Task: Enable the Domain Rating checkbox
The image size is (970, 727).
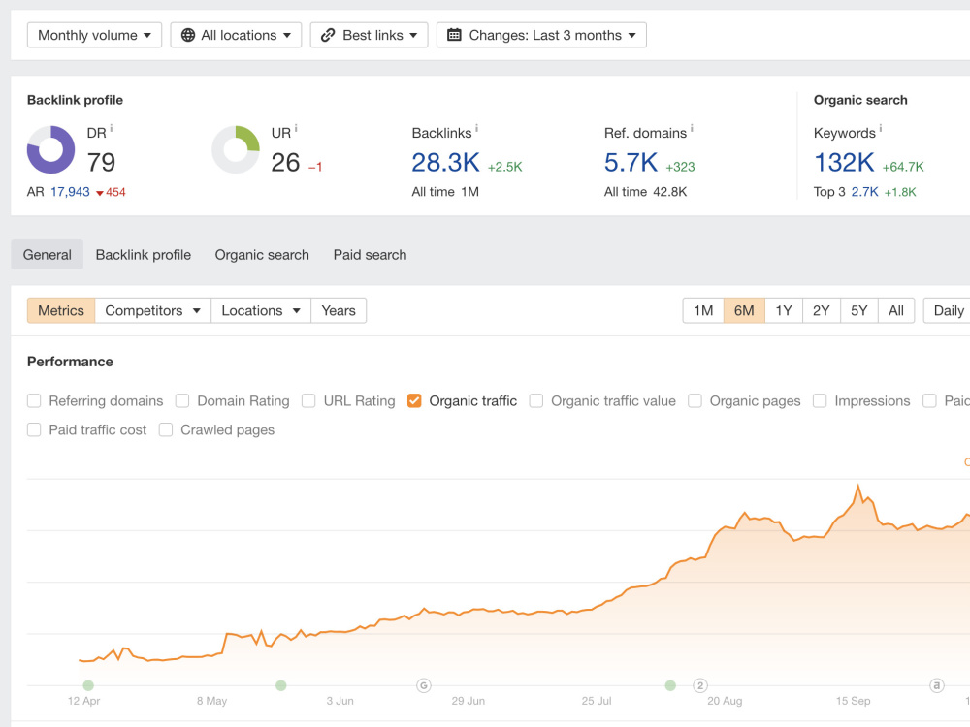Action: 182,401
